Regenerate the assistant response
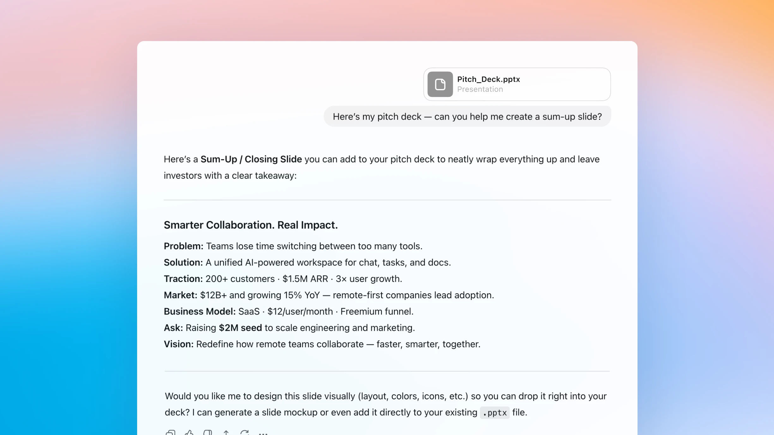This screenshot has width=774, height=435. 245,432
